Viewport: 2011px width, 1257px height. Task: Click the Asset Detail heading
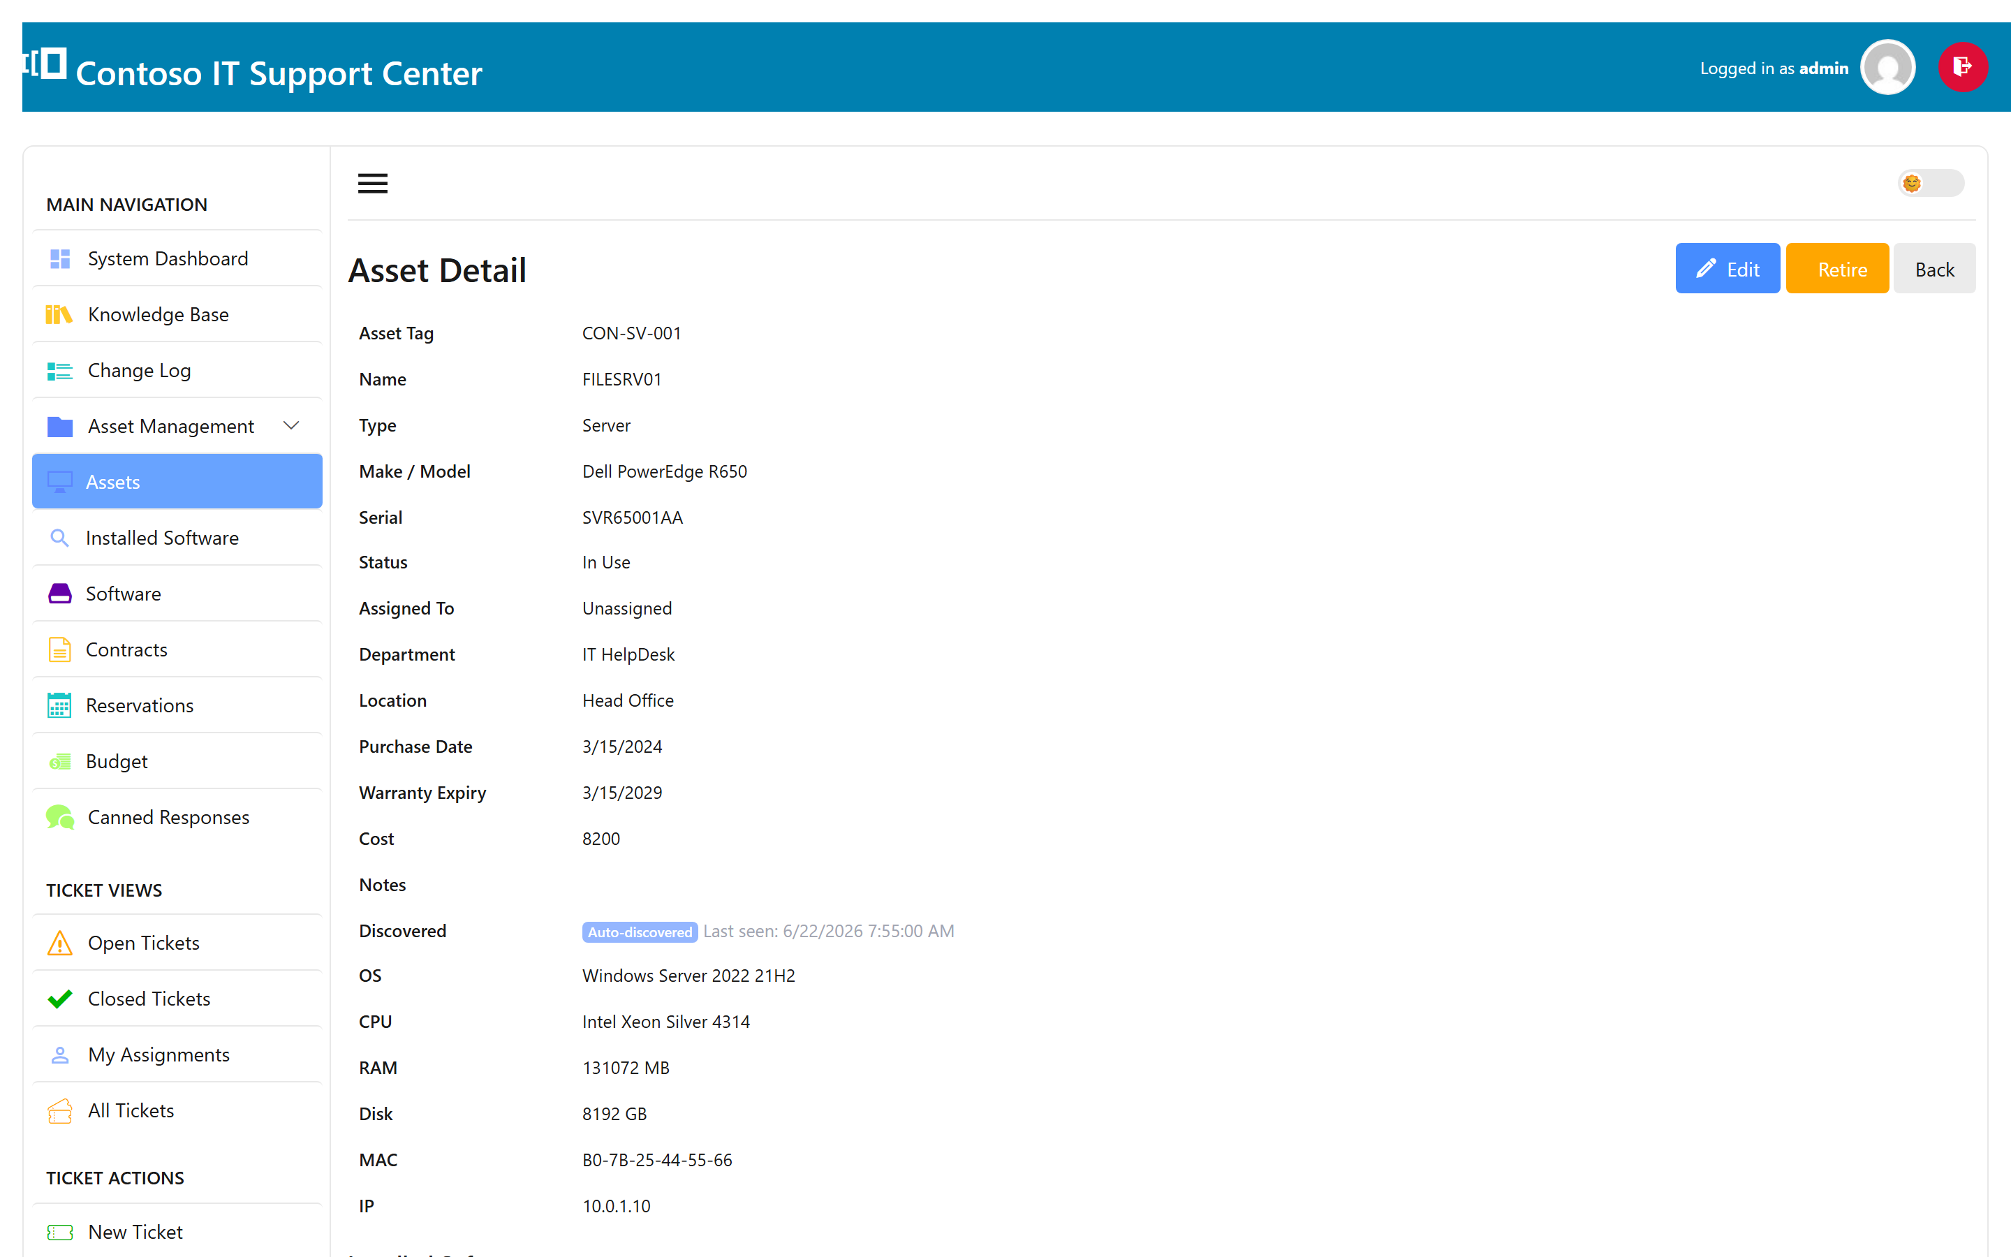437,270
